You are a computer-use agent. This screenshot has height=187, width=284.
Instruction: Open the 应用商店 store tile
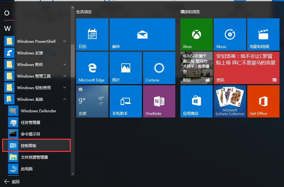pos(196,101)
